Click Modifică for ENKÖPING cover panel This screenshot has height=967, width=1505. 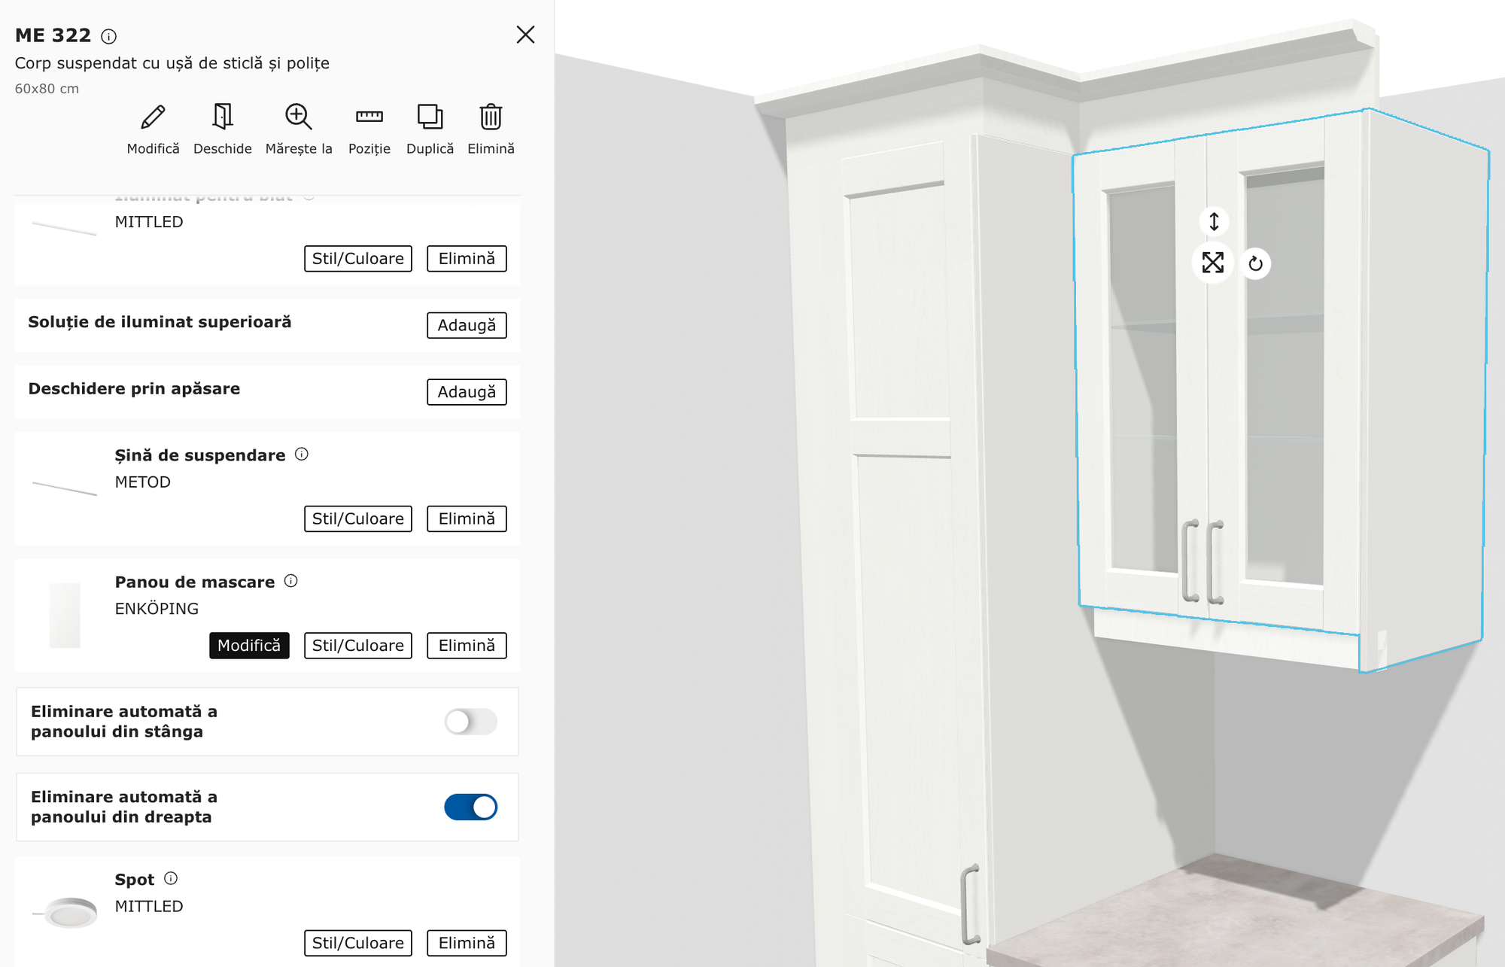click(x=249, y=646)
